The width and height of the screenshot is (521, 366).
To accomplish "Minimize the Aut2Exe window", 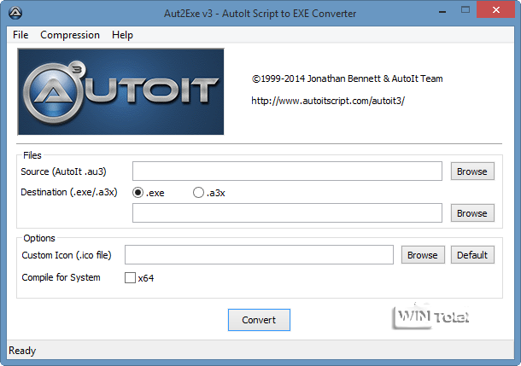I will click(442, 12).
